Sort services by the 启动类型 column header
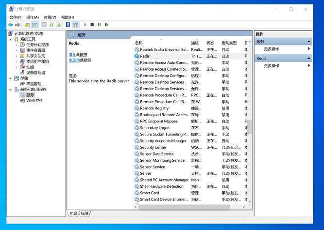The image size is (324, 230). [229, 43]
